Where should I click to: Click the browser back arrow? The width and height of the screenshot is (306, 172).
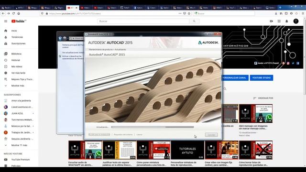point(3,13)
